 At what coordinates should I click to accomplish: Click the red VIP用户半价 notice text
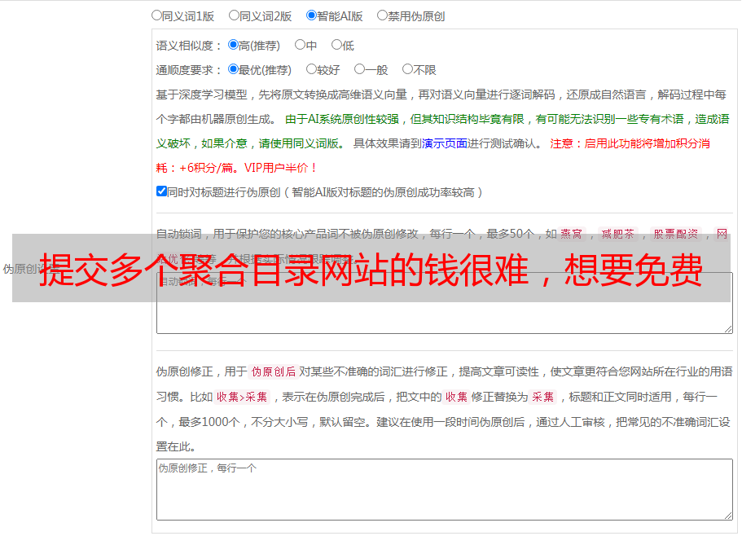coord(280,168)
